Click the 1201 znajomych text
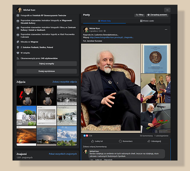Image resolution: width=190 pixels, height=171 pixels. click(x=24, y=158)
